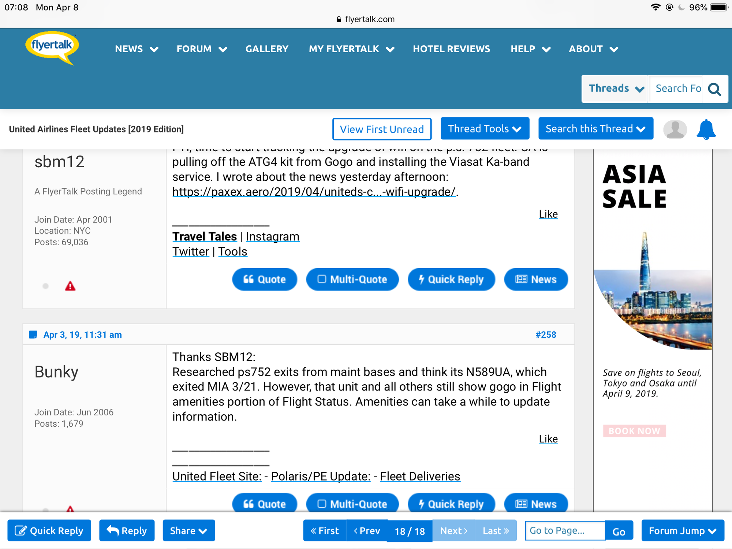Image resolution: width=732 pixels, height=549 pixels.
Task: Open Tools signature link
Action: [233, 251]
